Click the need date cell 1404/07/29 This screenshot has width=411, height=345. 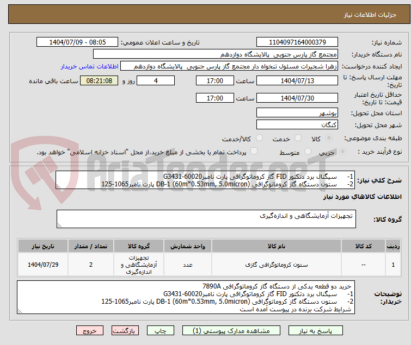(x=43, y=265)
